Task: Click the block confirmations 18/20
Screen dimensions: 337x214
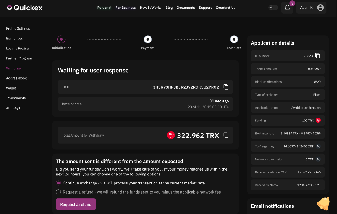Action: pos(316,82)
